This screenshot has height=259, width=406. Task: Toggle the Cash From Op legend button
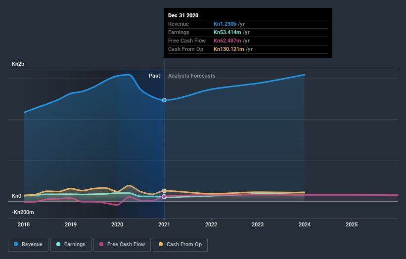(x=180, y=245)
